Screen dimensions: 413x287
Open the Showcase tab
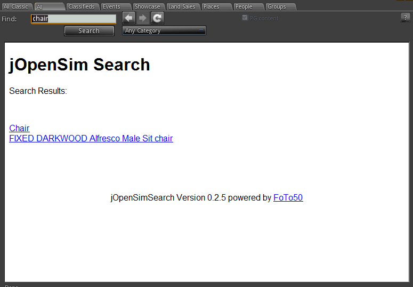(149, 6)
